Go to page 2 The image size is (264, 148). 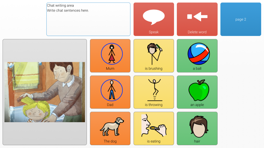tap(241, 19)
